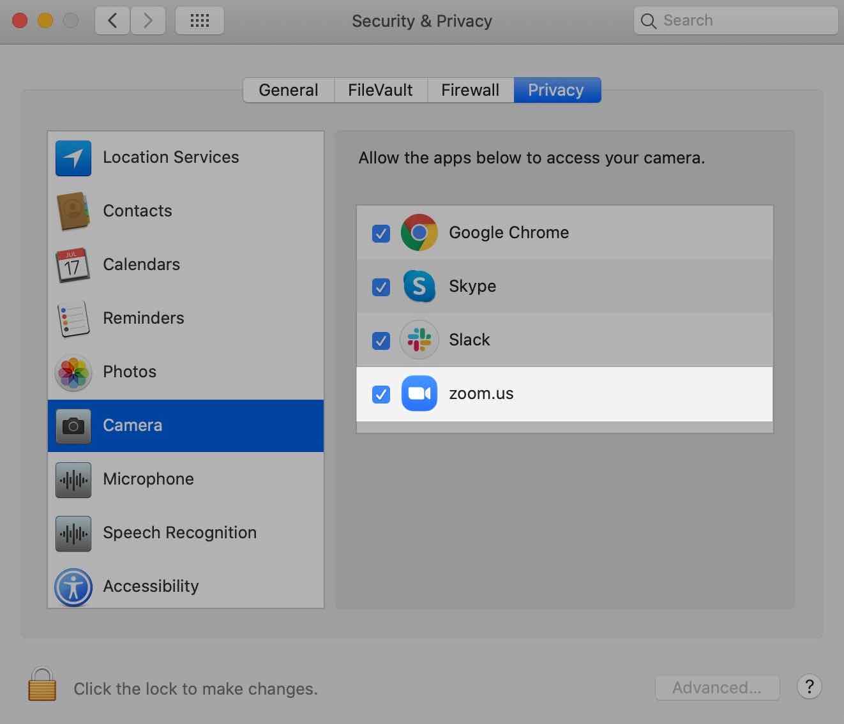Select the Camera category icon
Image resolution: width=844 pixels, height=724 pixels.
tap(73, 426)
